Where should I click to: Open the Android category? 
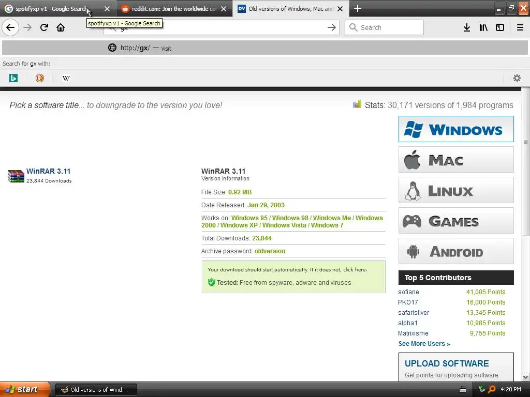pyautogui.click(x=456, y=251)
